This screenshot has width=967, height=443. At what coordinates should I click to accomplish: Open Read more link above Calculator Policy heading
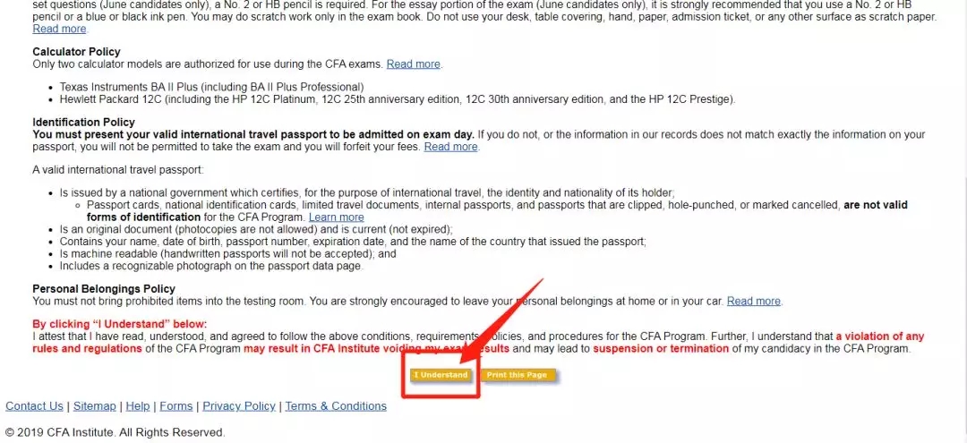click(59, 29)
